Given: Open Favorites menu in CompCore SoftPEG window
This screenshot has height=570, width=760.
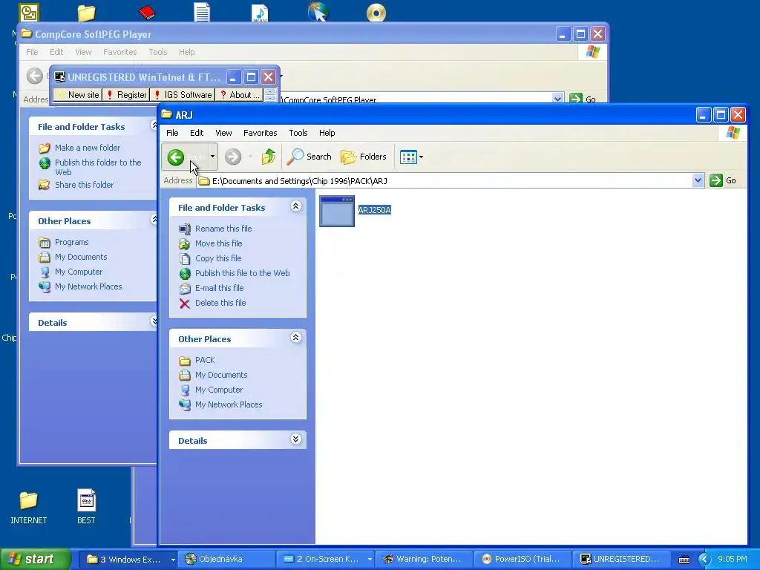Looking at the screenshot, I should 119,52.
